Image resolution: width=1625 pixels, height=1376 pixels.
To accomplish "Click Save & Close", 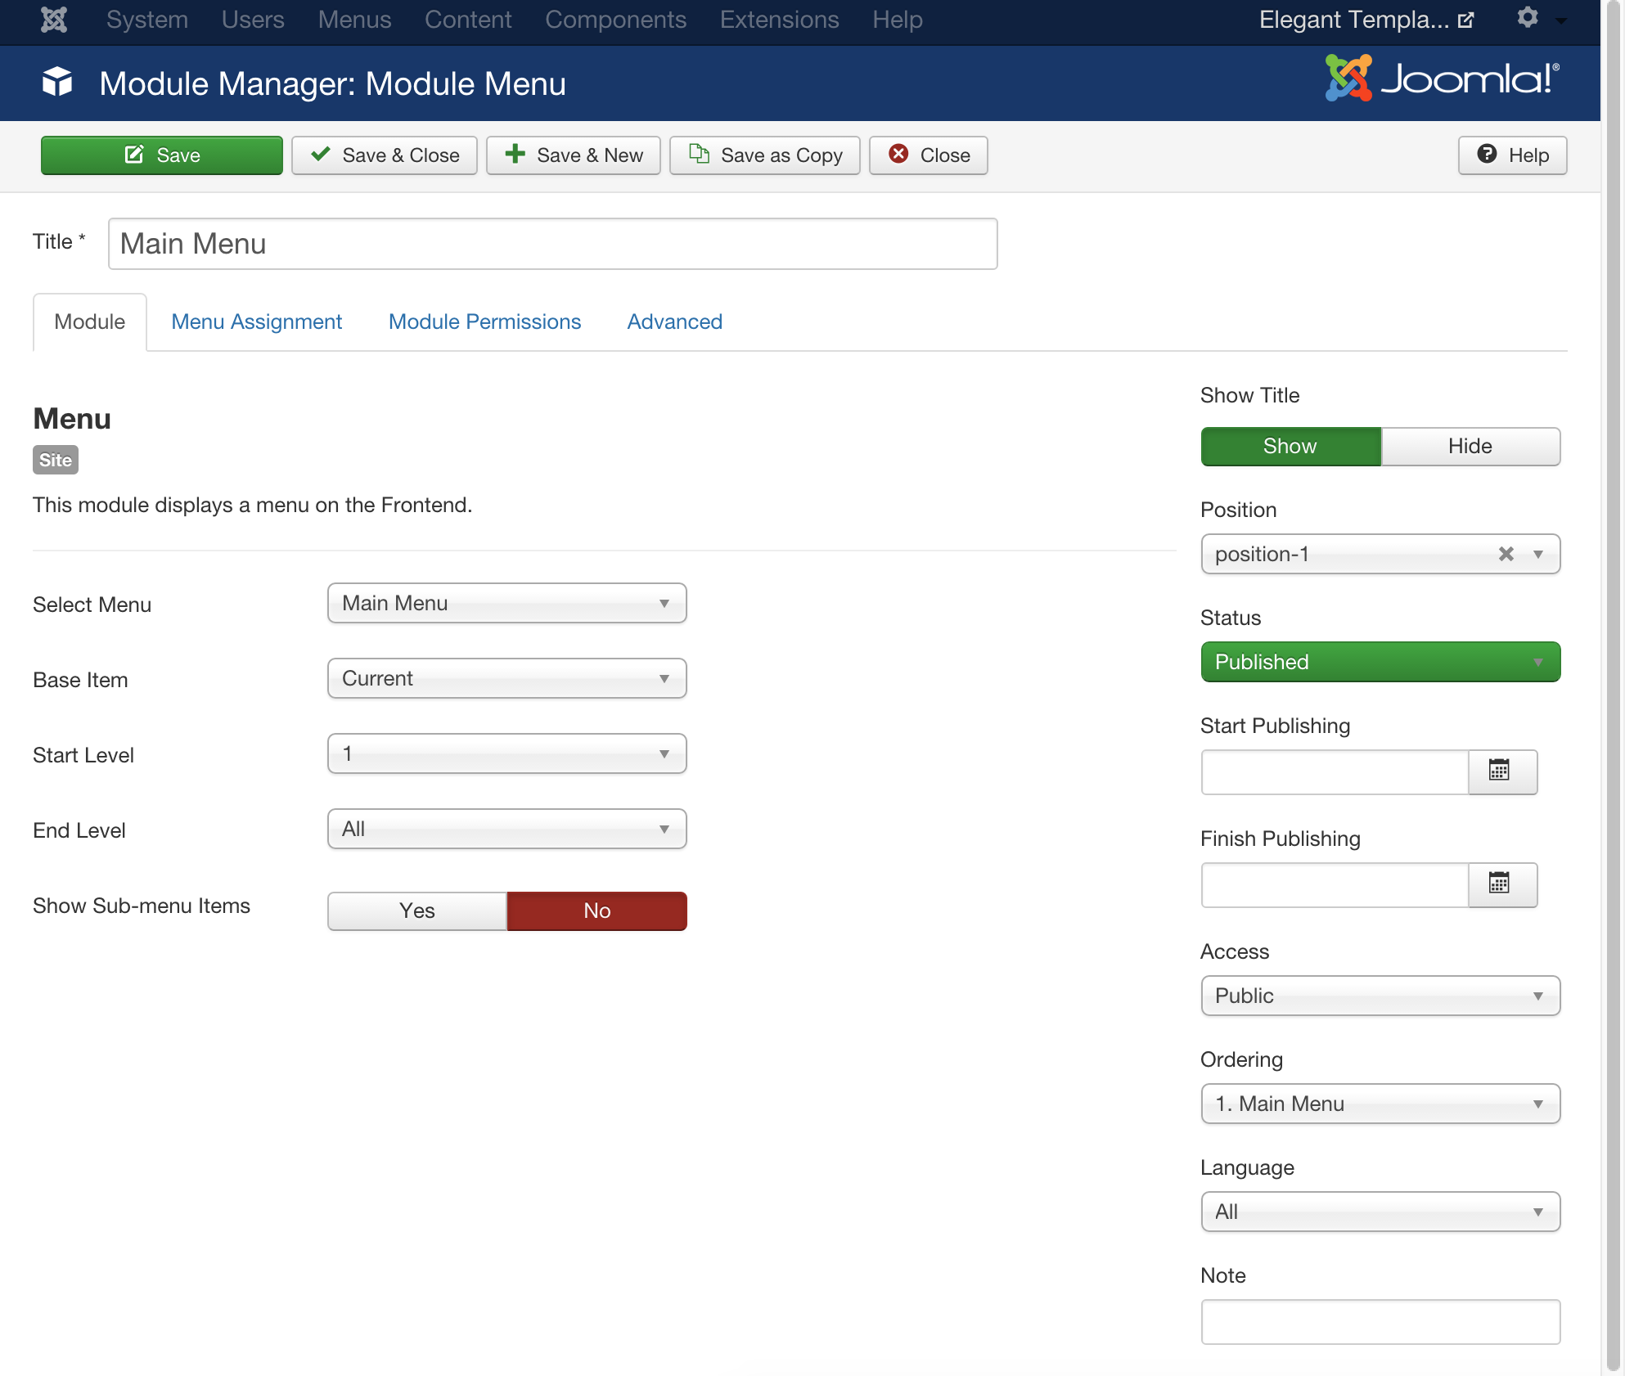I will 385,155.
